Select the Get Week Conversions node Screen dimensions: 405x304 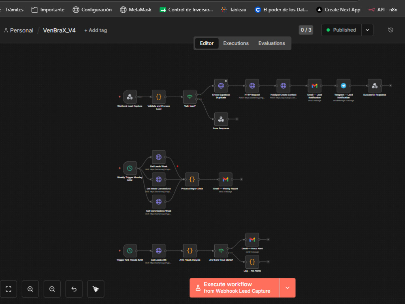click(159, 180)
